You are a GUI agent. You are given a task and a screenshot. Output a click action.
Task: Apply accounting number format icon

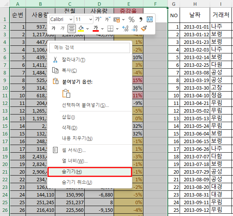point(117,19)
